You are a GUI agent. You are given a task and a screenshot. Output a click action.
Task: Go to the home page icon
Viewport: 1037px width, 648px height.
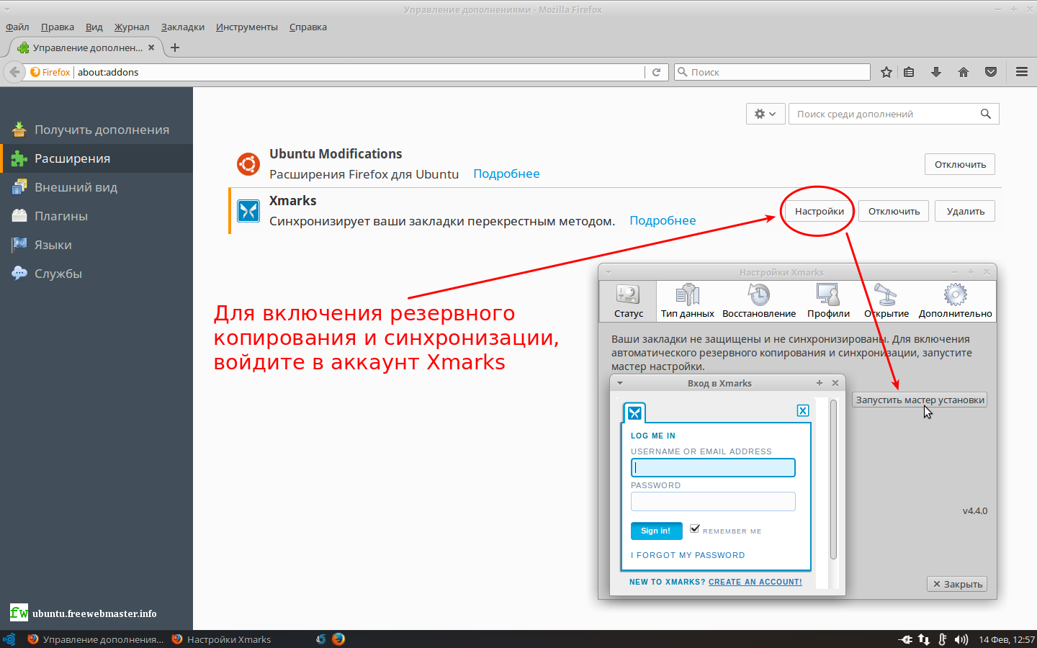point(964,72)
